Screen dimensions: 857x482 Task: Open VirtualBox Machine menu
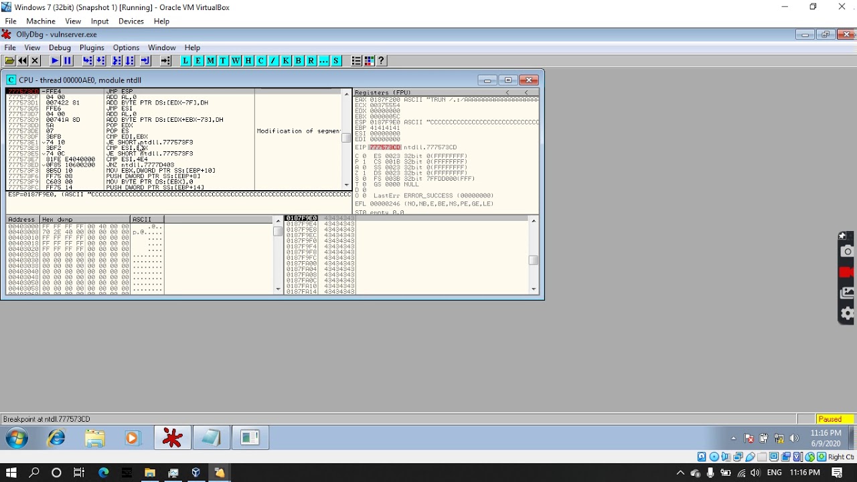[x=41, y=21]
